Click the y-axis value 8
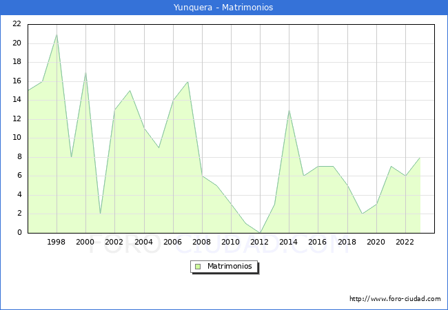448x310 pixels. coord(19,156)
